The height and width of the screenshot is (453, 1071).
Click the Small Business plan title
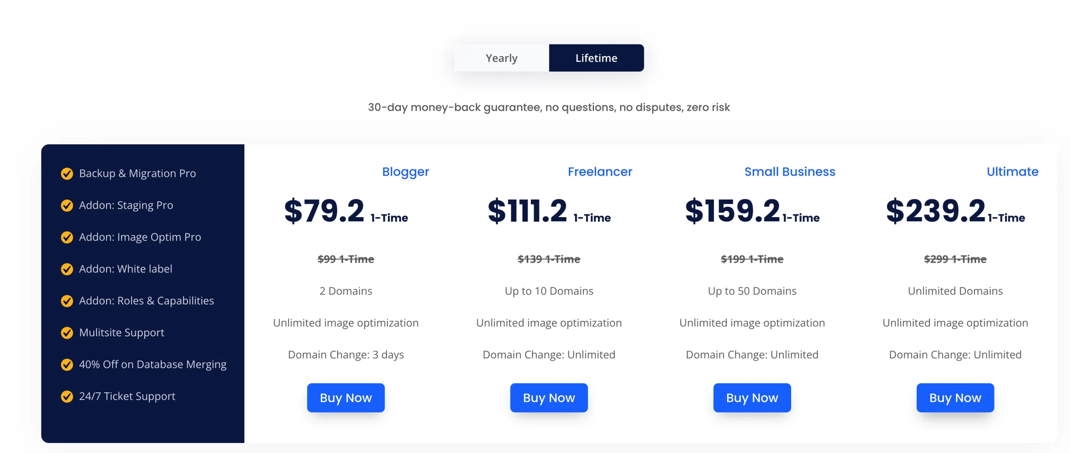click(790, 171)
